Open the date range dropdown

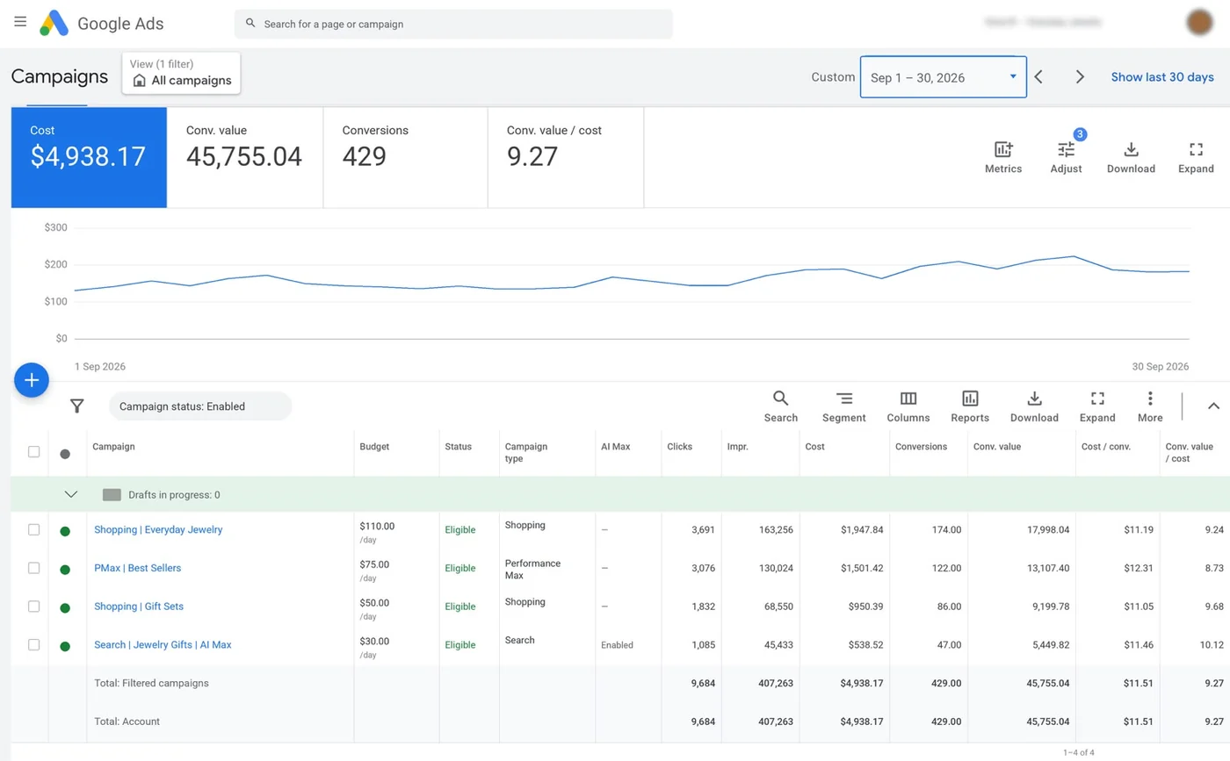click(x=943, y=77)
